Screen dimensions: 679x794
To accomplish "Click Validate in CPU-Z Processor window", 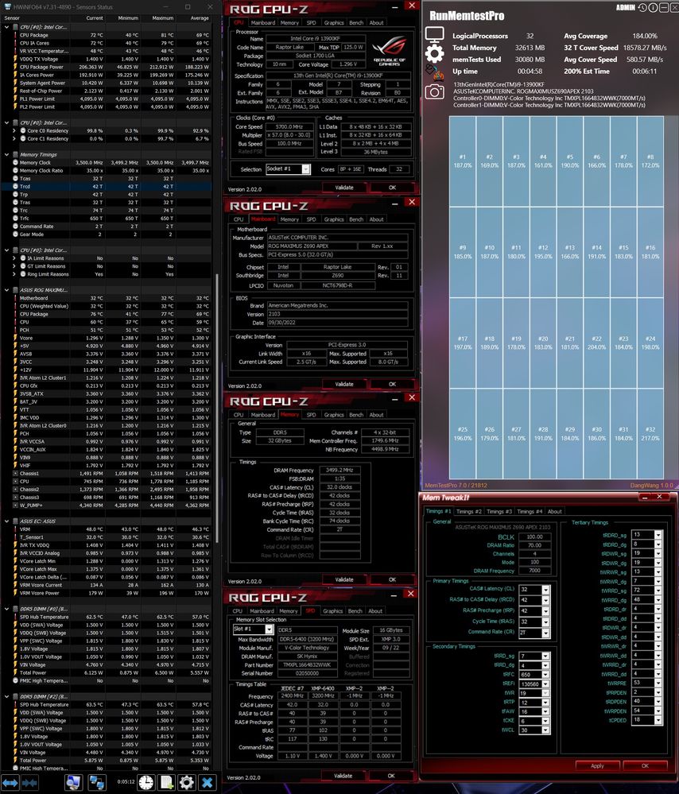I will 344,188.
